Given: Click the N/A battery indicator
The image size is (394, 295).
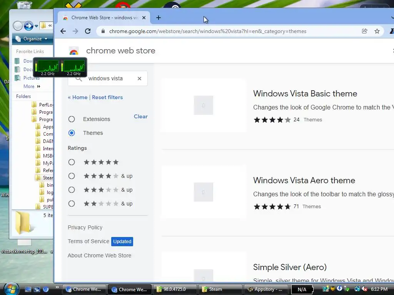Looking at the screenshot, I should coord(302,290).
